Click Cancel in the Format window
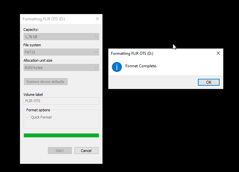Viewport: 239px width, 172px height. point(86,151)
